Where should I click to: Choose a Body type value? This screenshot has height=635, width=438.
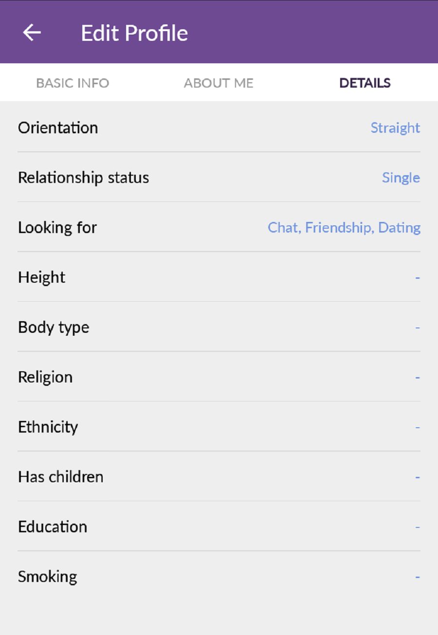(418, 327)
